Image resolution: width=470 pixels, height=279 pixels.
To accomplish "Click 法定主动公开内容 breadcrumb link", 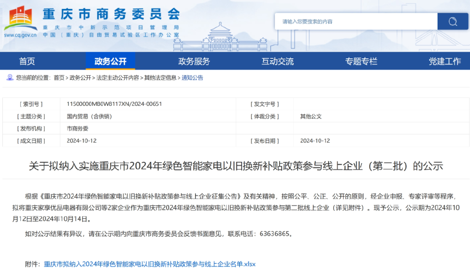I will pos(117,78).
